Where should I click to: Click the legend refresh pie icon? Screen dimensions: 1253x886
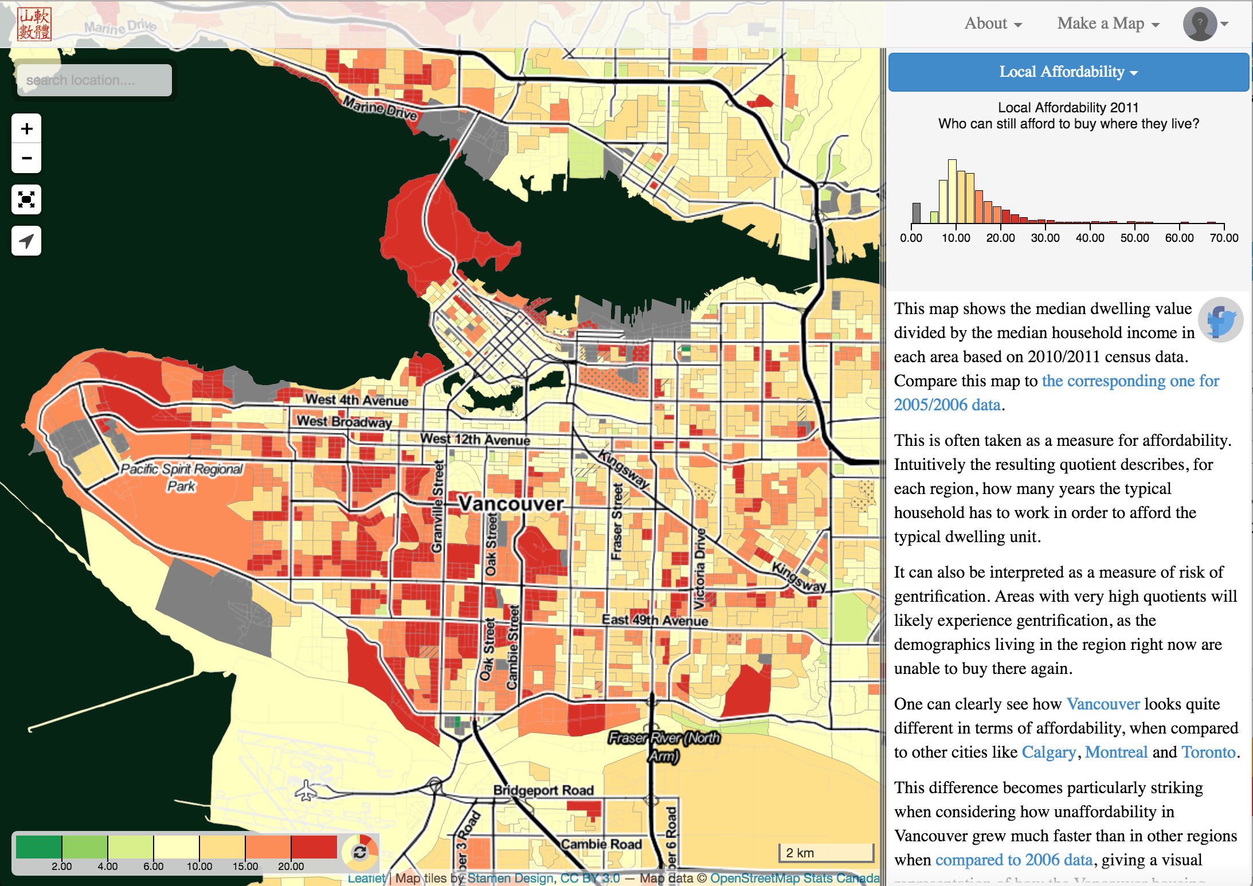(360, 852)
